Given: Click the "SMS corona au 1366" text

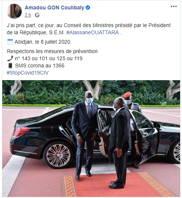Looking at the screenshot, I should [x=40, y=65].
